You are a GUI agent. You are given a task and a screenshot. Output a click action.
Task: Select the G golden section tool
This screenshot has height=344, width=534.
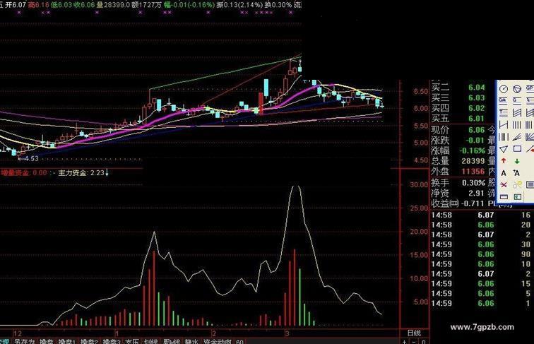(517, 100)
